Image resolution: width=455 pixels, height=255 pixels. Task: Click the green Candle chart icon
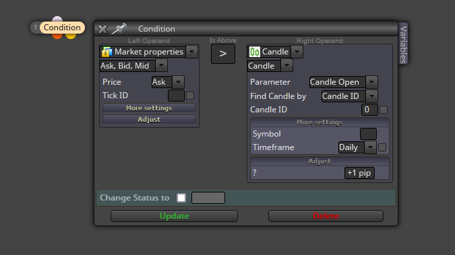point(255,52)
